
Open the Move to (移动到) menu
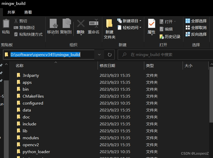click(53, 27)
